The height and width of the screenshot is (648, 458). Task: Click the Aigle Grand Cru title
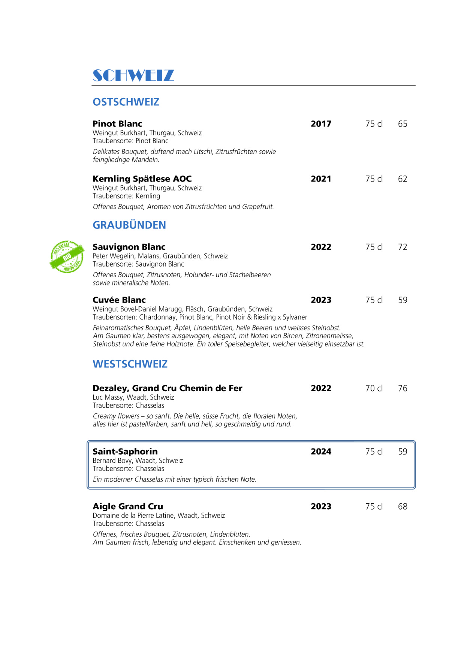[128, 507]
